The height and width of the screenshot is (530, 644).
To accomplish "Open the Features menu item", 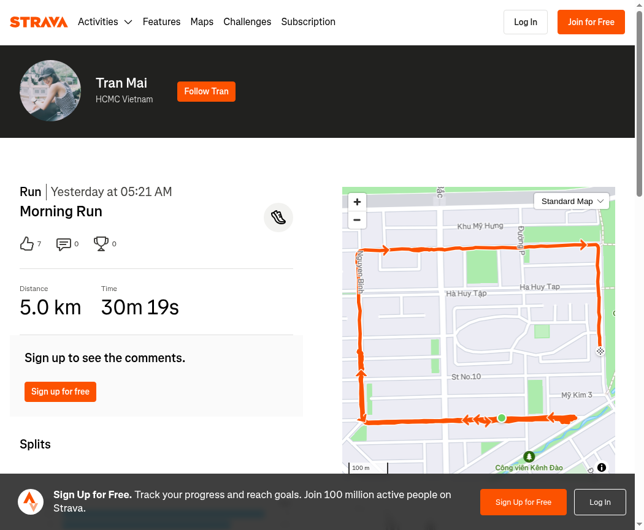I will click(x=161, y=21).
